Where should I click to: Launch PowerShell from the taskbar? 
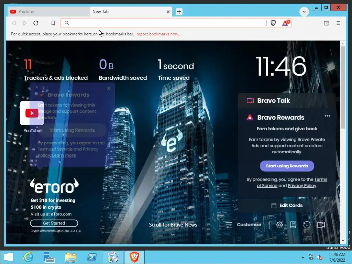92,257
